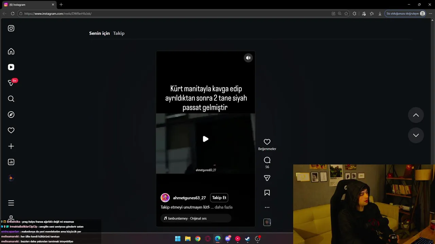Open browser Extensions puzzle icon
The image size is (435, 244).
click(x=354, y=14)
